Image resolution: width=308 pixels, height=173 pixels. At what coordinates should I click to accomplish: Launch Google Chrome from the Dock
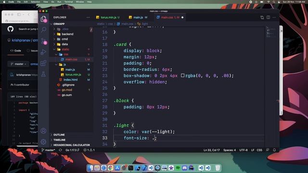[x=110, y=168]
